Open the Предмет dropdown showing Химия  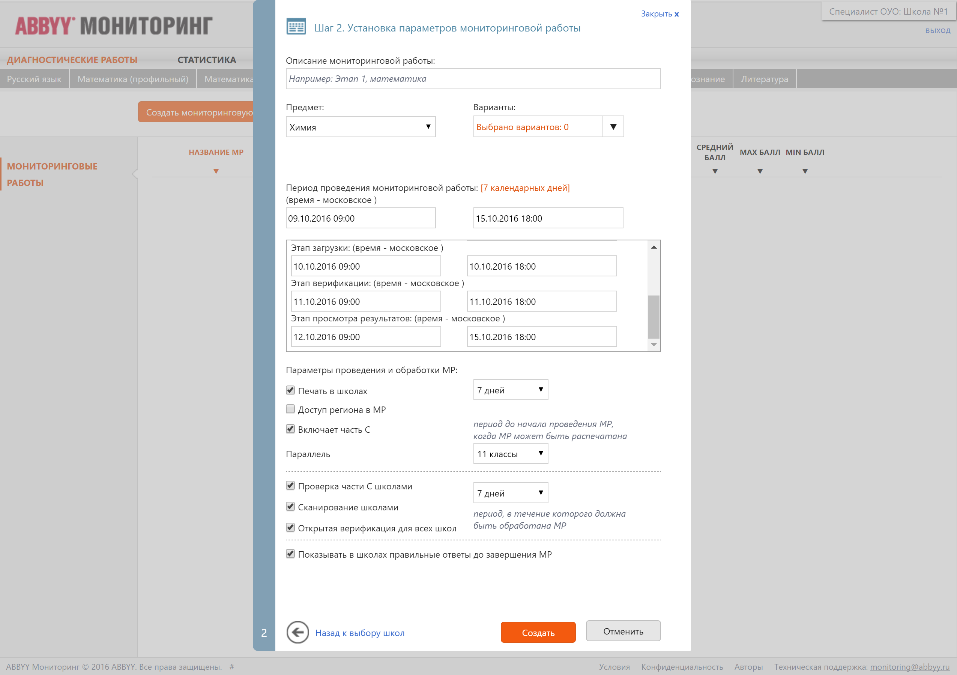361,127
